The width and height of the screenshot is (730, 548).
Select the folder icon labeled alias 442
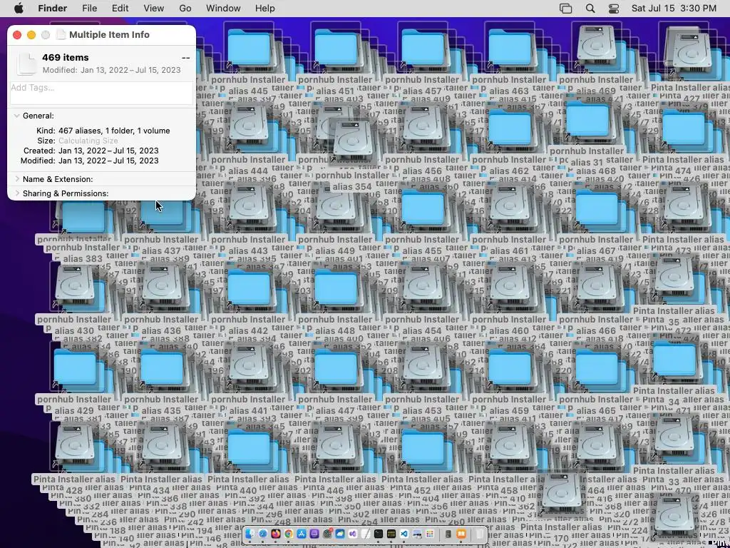pos(249,288)
